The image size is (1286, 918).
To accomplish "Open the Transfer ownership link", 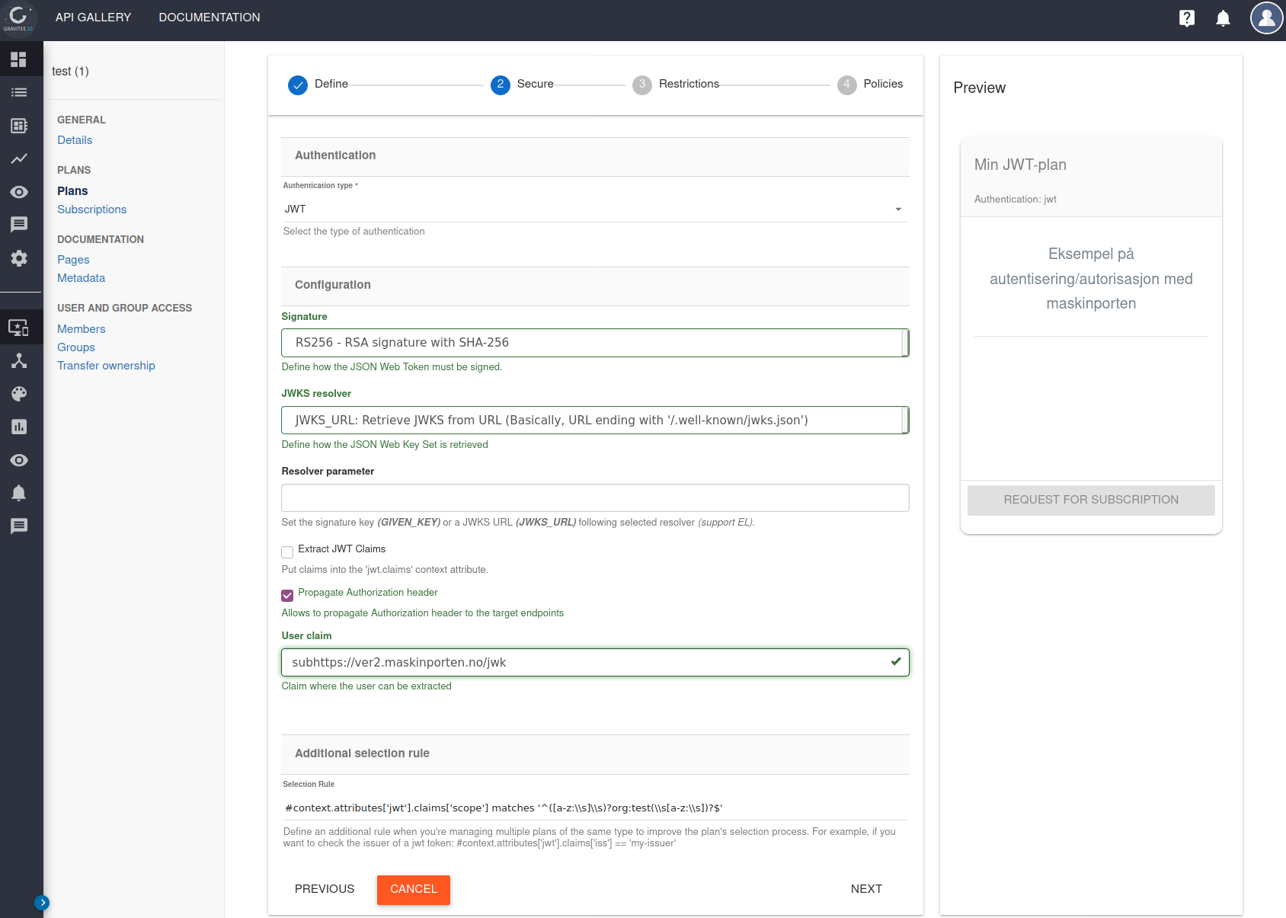I will (x=106, y=366).
